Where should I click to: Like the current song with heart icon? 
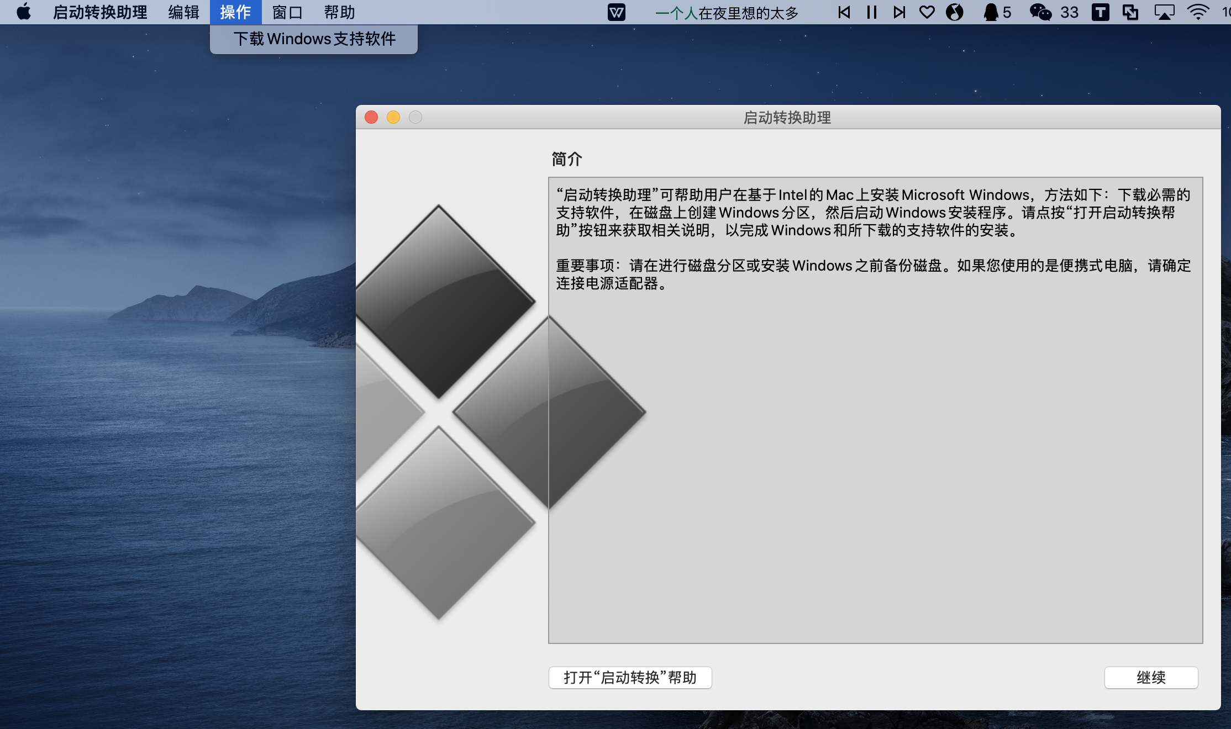point(927,12)
